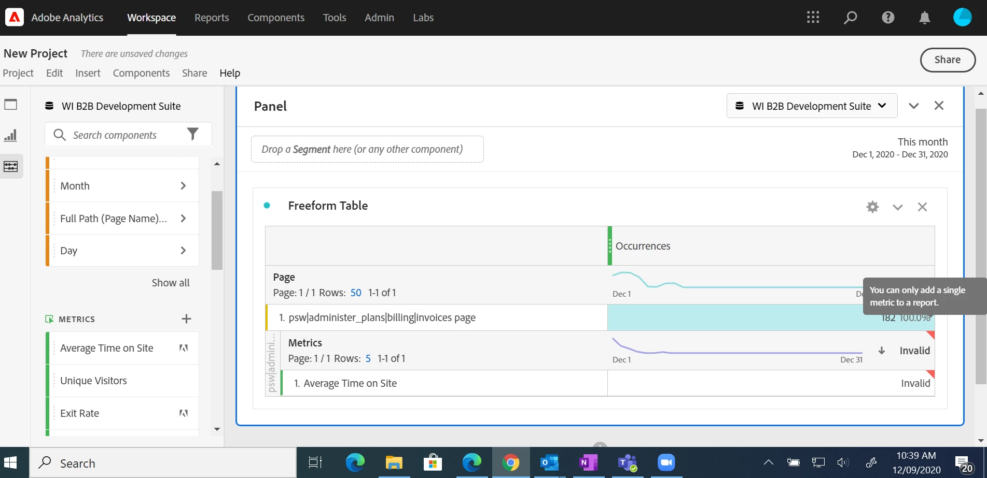Open Outlook from the taskbar
This screenshot has width=987, height=478.
pos(549,462)
